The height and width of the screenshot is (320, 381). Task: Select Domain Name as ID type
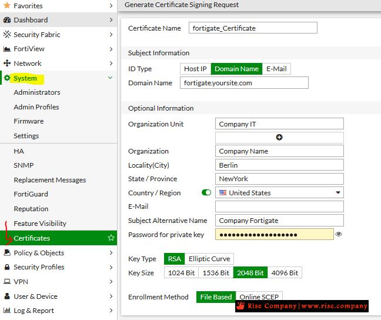pos(236,69)
